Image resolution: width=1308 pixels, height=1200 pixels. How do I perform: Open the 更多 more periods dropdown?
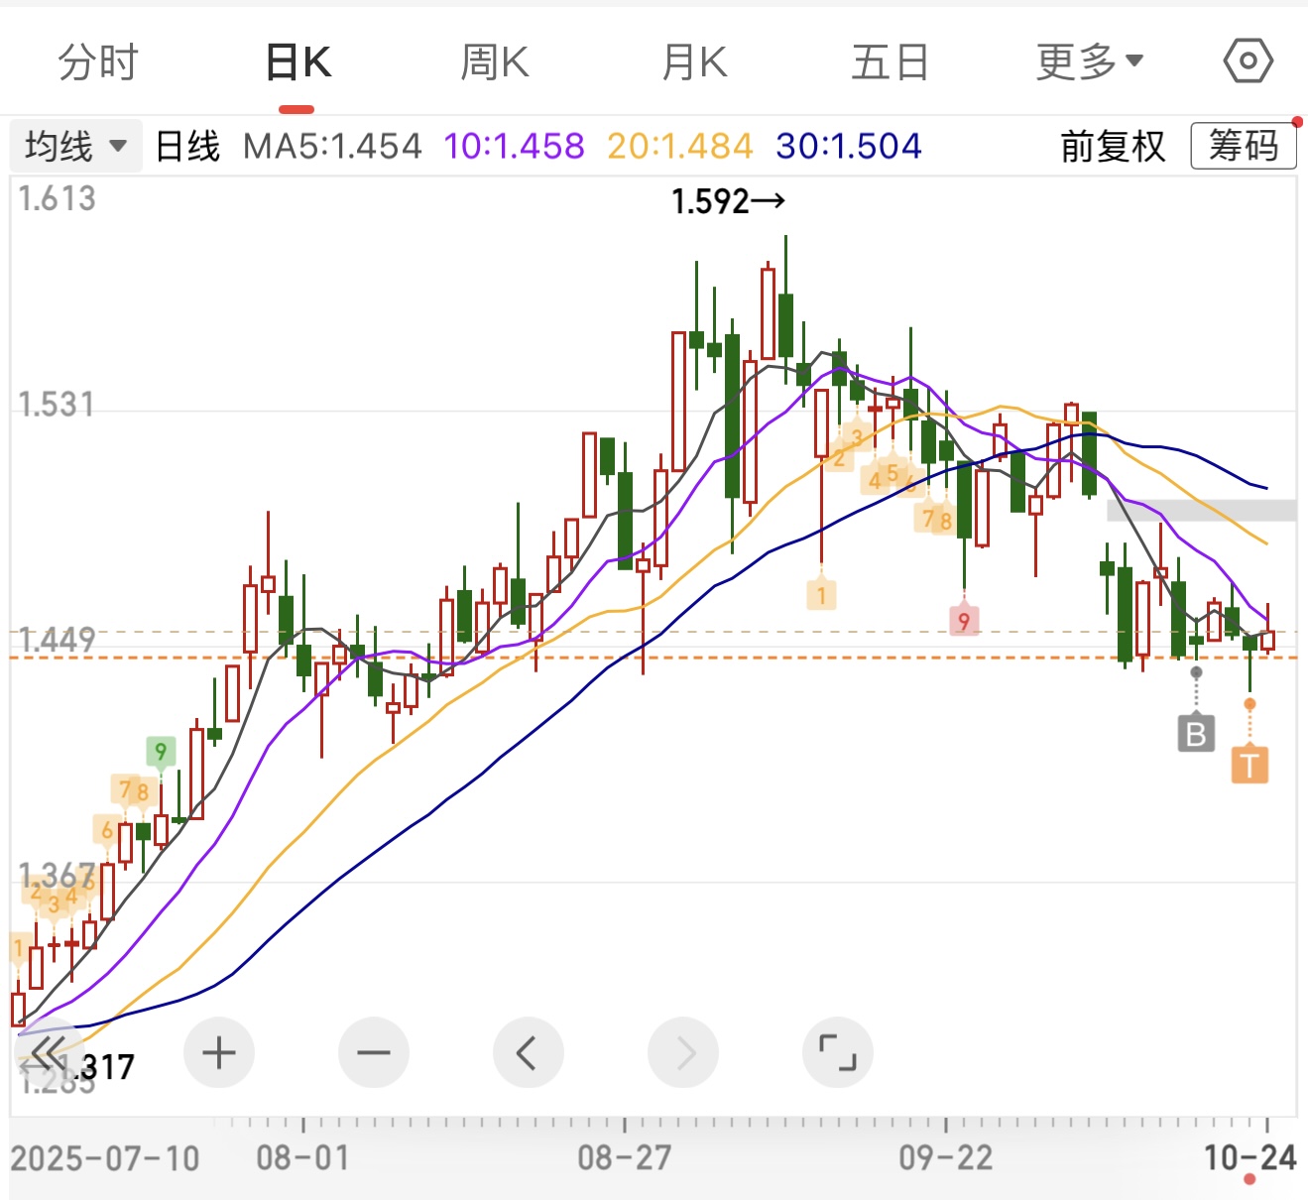(1089, 62)
